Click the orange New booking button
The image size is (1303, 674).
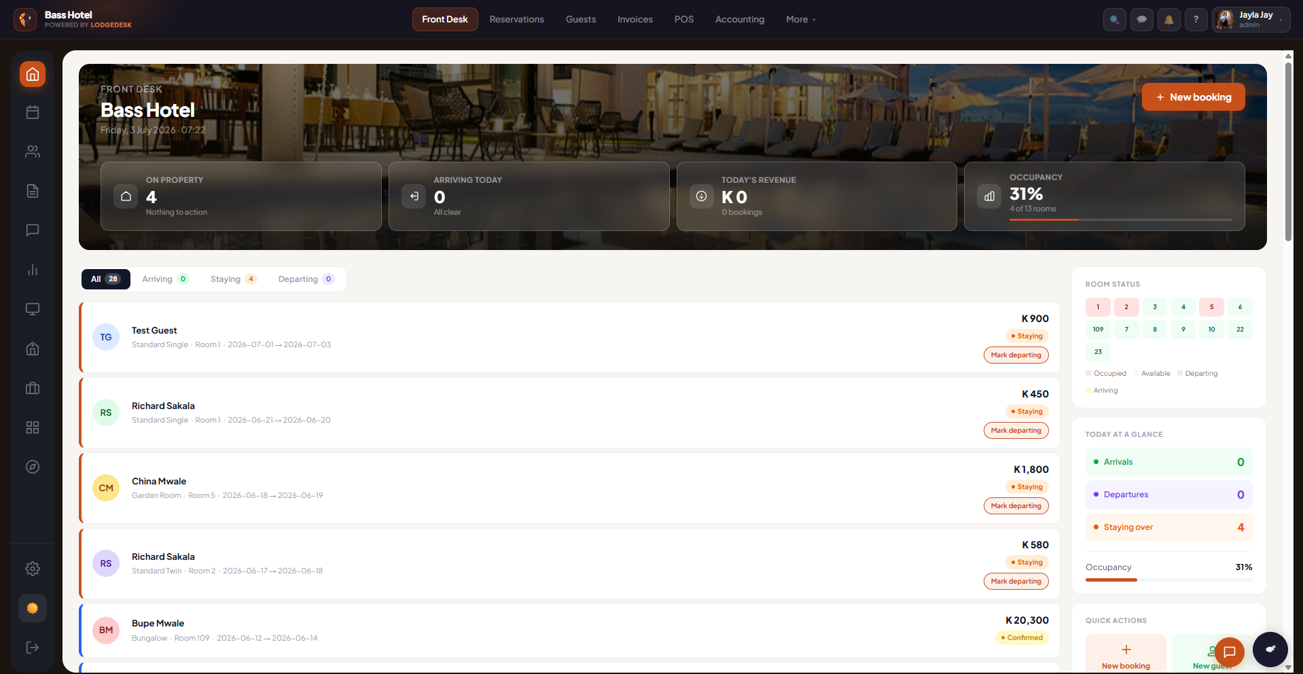1193,97
